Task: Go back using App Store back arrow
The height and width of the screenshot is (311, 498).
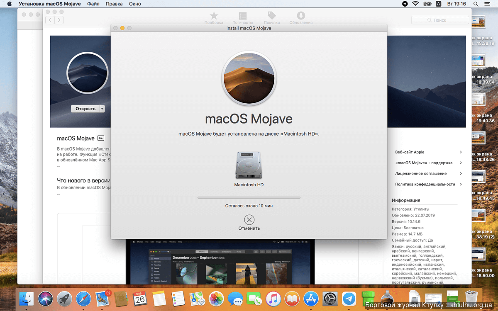Action: [x=50, y=20]
